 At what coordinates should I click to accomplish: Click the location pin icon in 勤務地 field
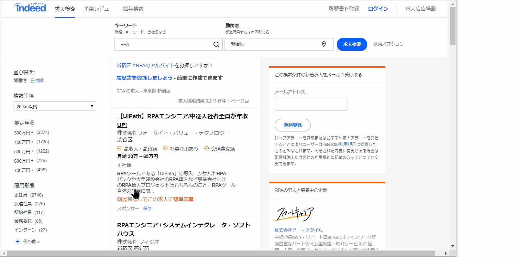324,44
